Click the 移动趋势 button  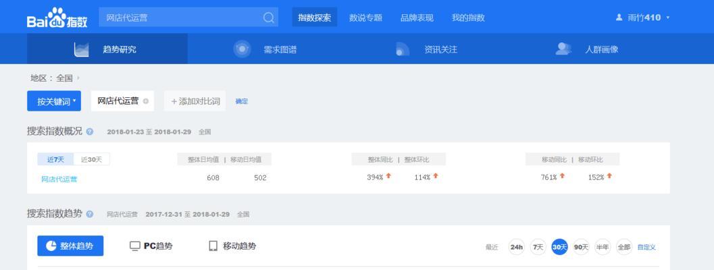[x=232, y=246]
